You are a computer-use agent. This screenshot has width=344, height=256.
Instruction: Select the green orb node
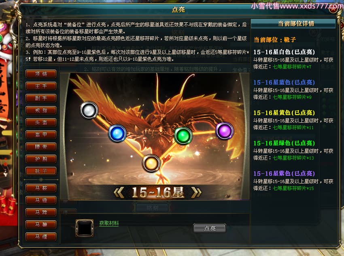(183, 136)
